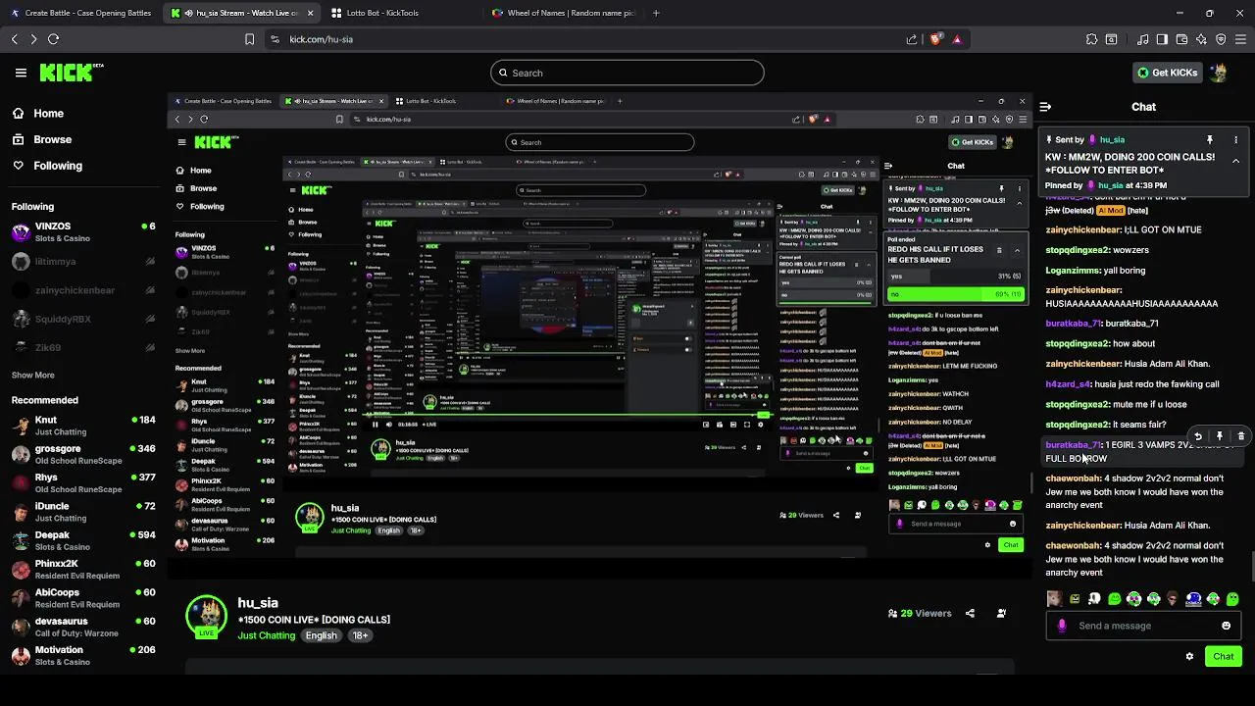Open the browser main menu button
The image size is (1255, 706).
tap(1240, 39)
